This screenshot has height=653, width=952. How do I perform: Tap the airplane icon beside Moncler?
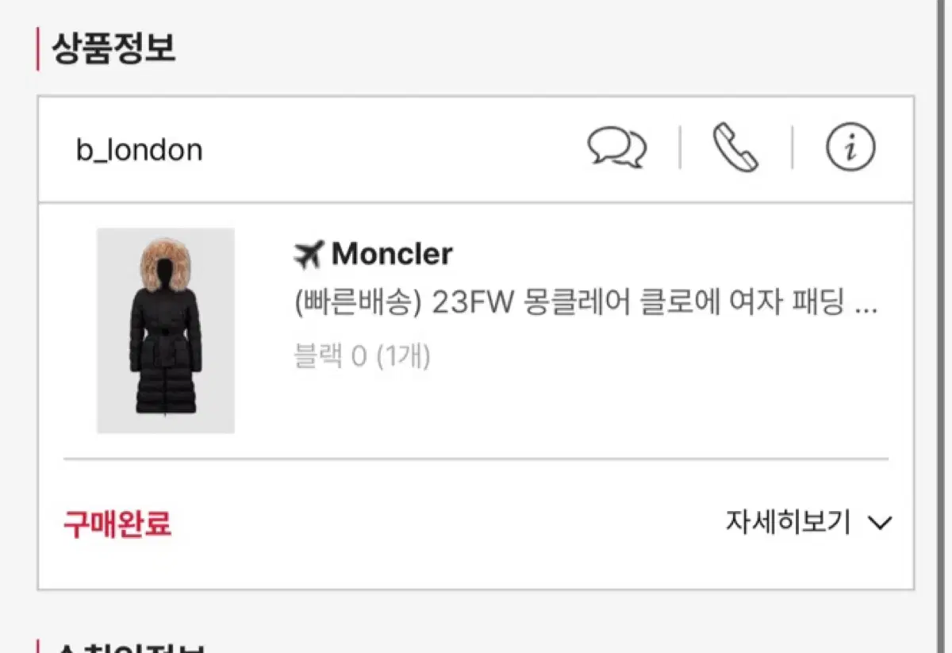[x=309, y=254]
